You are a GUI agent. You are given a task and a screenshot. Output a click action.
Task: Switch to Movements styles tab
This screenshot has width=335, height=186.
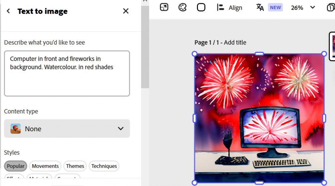pyautogui.click(x=45, y=166)
